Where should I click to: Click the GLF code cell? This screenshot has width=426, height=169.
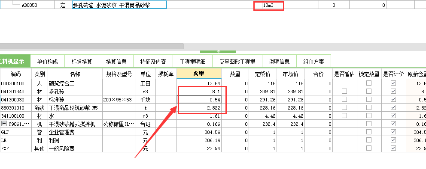(x=16, y=132)
